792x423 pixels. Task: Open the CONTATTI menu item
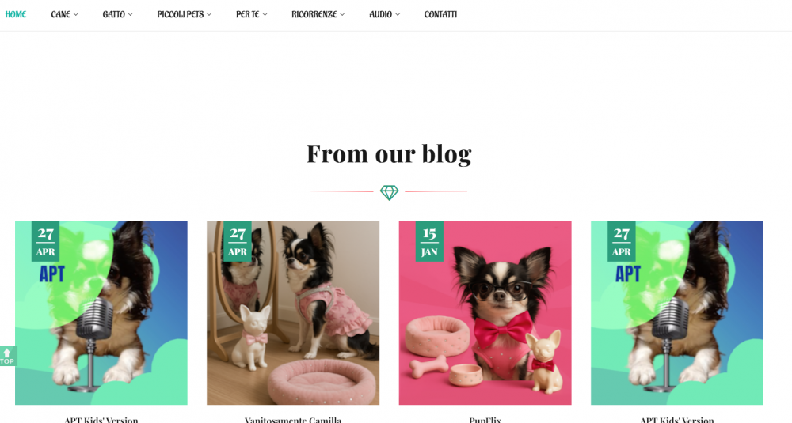(440, 14)
